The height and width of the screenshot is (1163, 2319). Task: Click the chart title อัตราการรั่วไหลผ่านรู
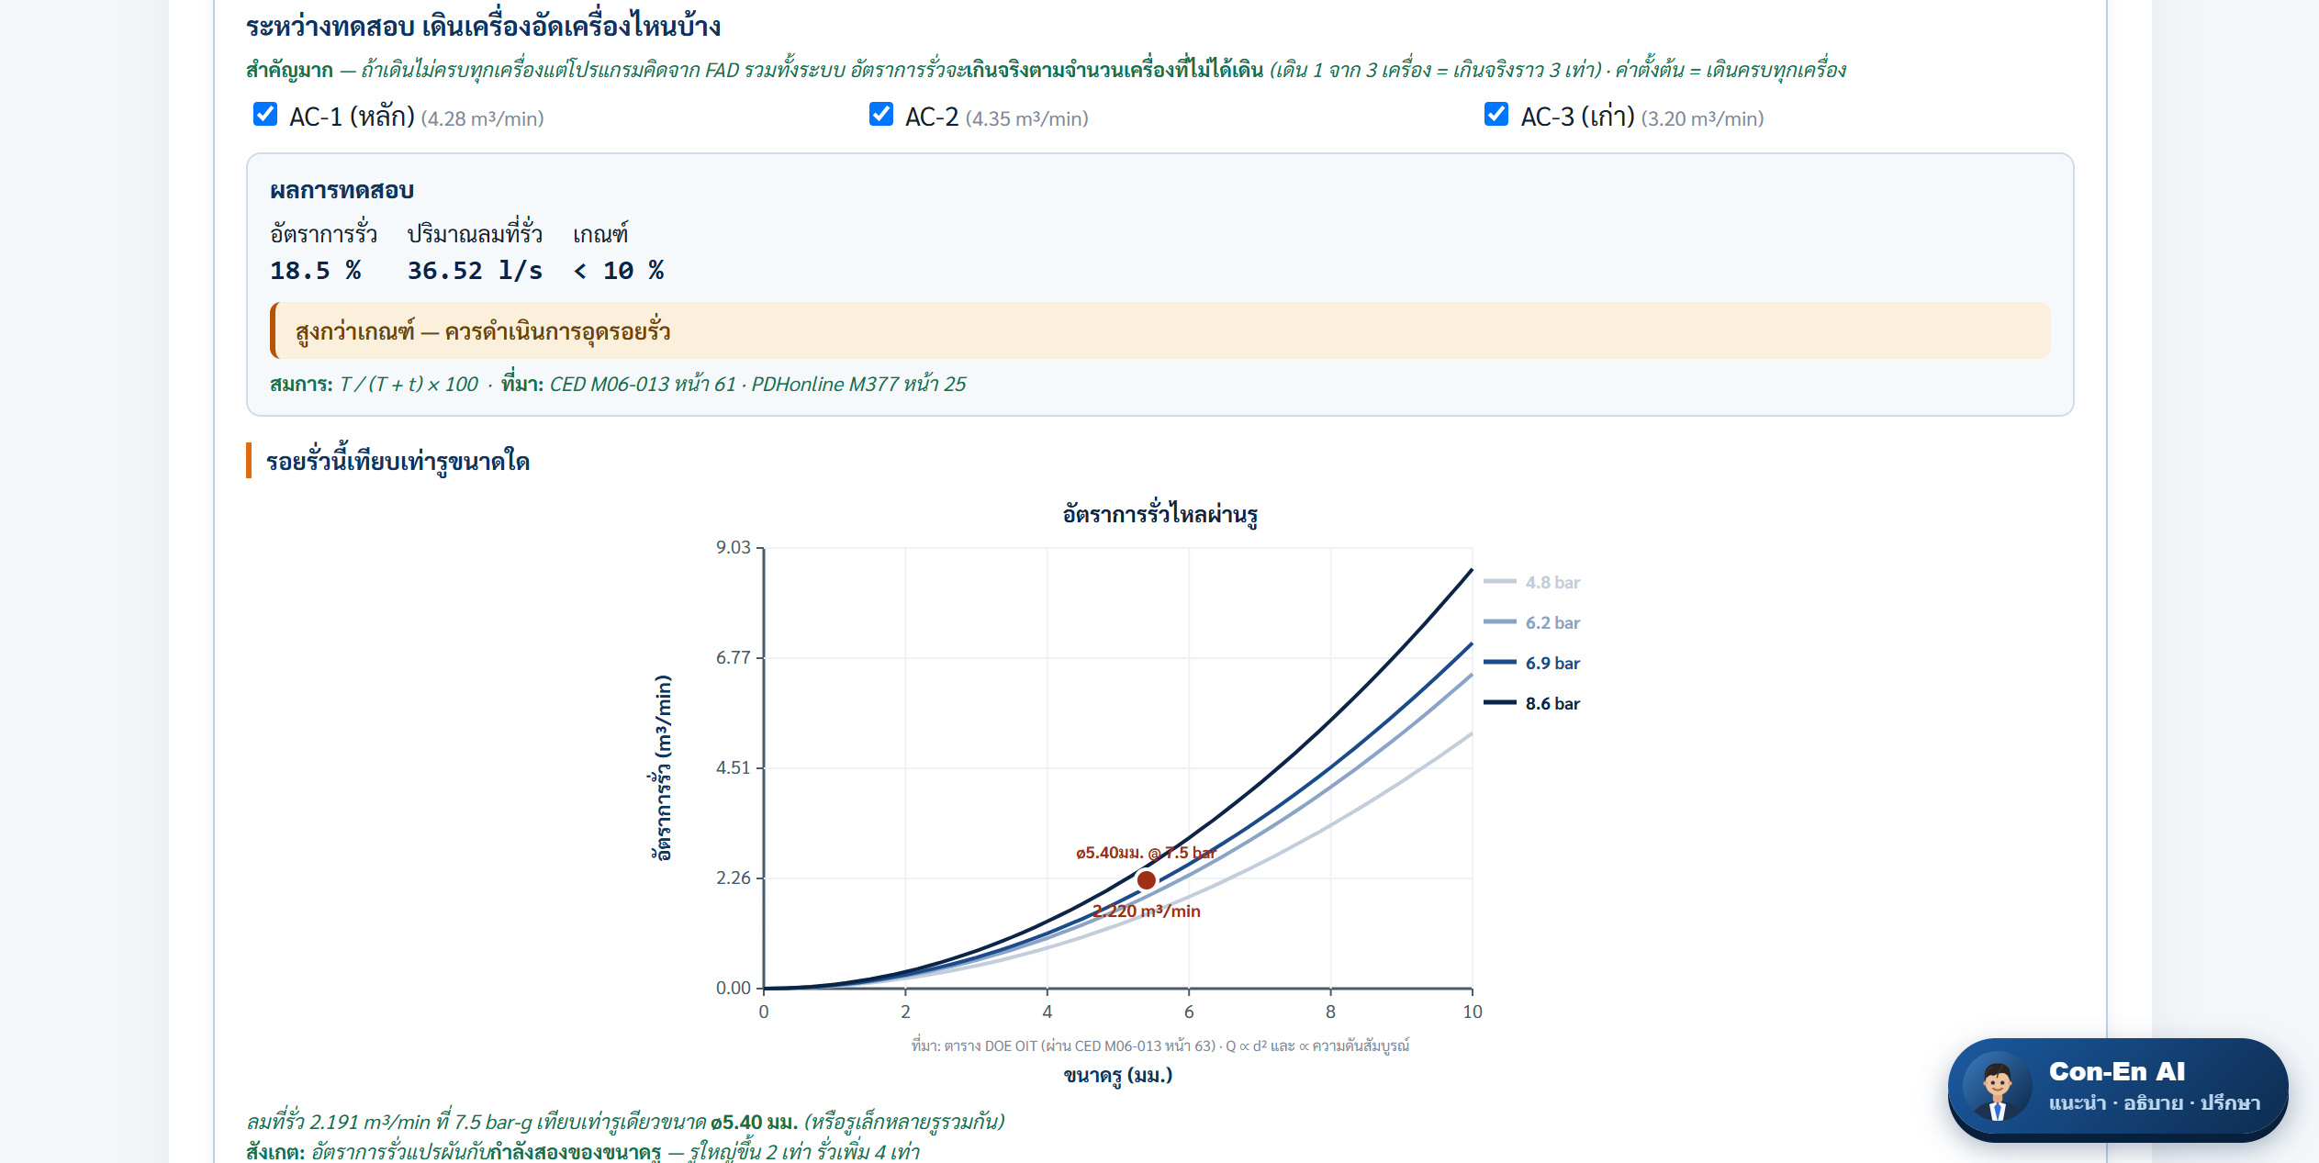click(x=1160, y=514)
